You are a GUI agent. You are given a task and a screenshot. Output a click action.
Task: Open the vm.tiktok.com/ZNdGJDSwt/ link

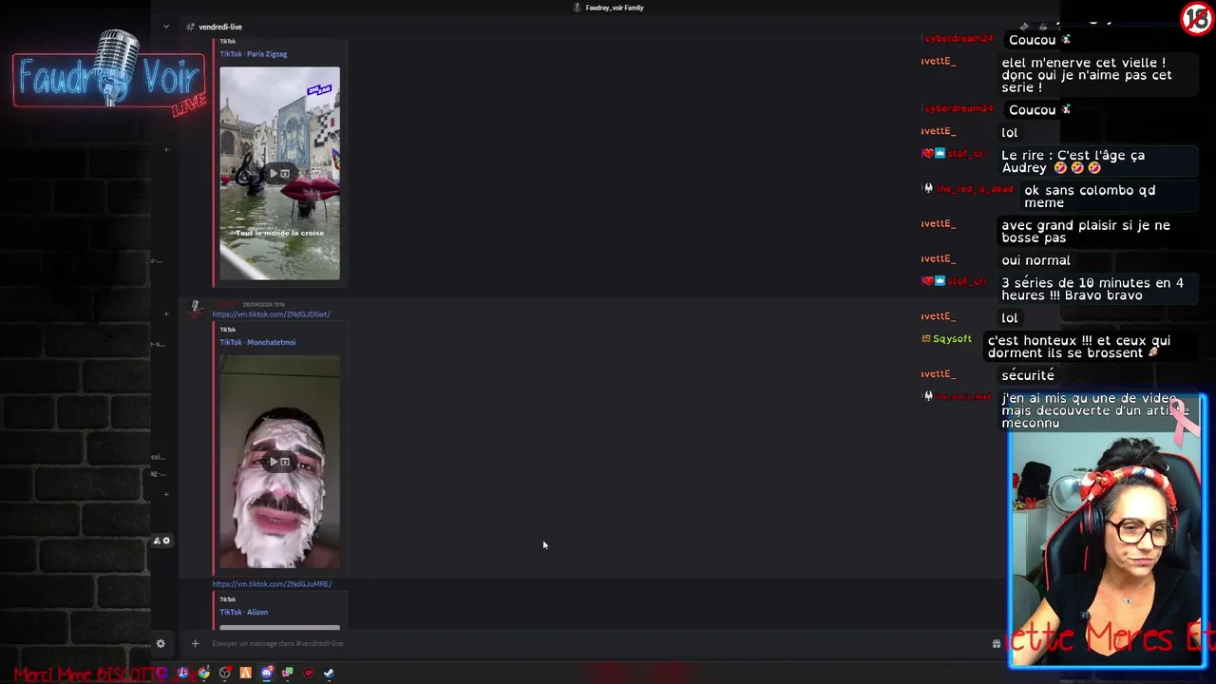[x=271, y=314]
